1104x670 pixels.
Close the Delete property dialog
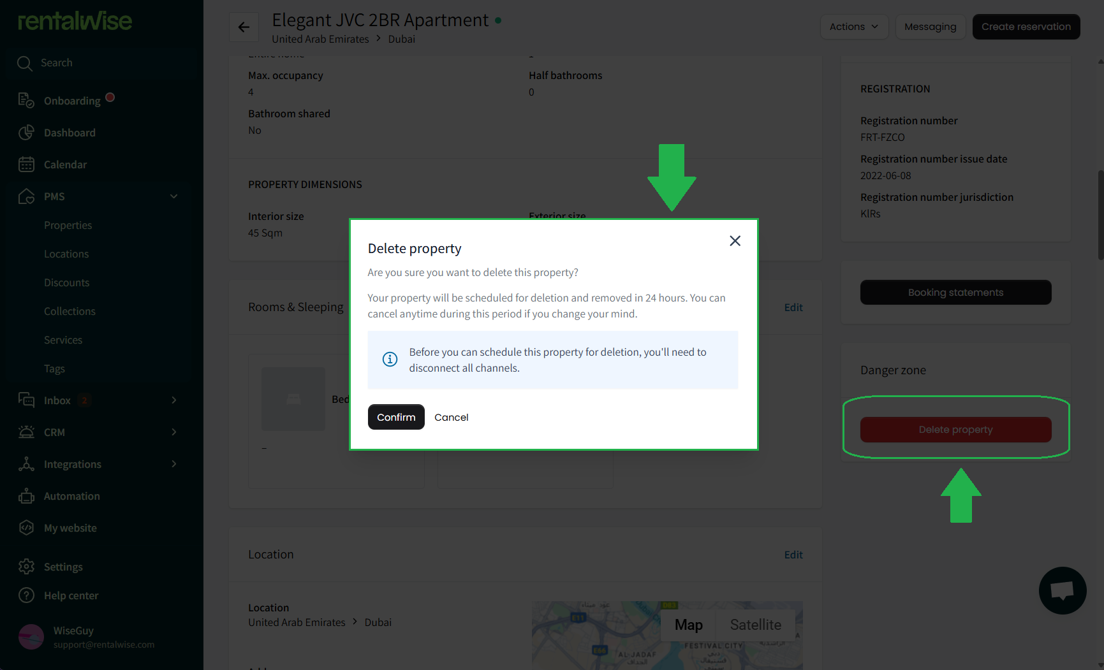pos(735,241)
